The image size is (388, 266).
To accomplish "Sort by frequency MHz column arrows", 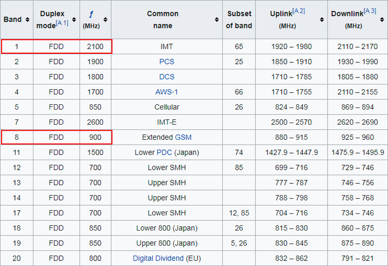I will [x=106, y=19].
